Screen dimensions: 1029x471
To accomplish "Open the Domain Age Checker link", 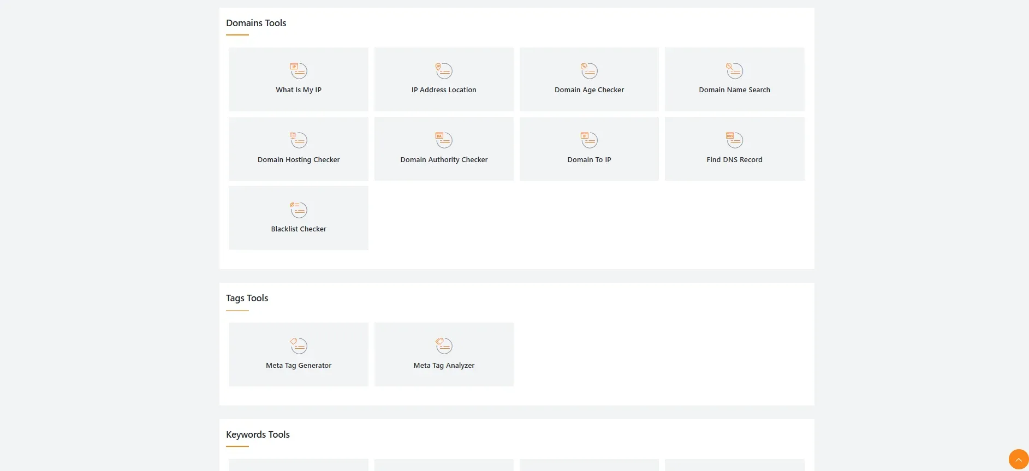I will click(589, 90).
